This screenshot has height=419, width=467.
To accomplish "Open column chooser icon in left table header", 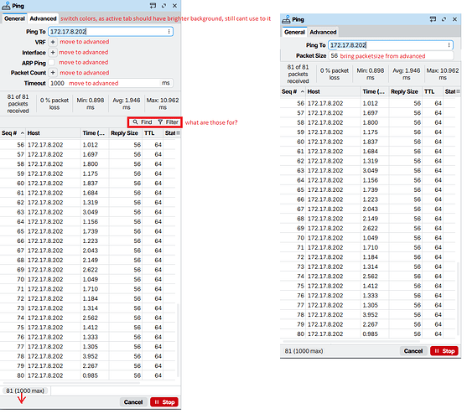I will pos(178,133).
